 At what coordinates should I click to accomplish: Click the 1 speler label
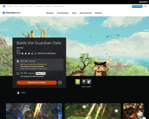point(23,93)
